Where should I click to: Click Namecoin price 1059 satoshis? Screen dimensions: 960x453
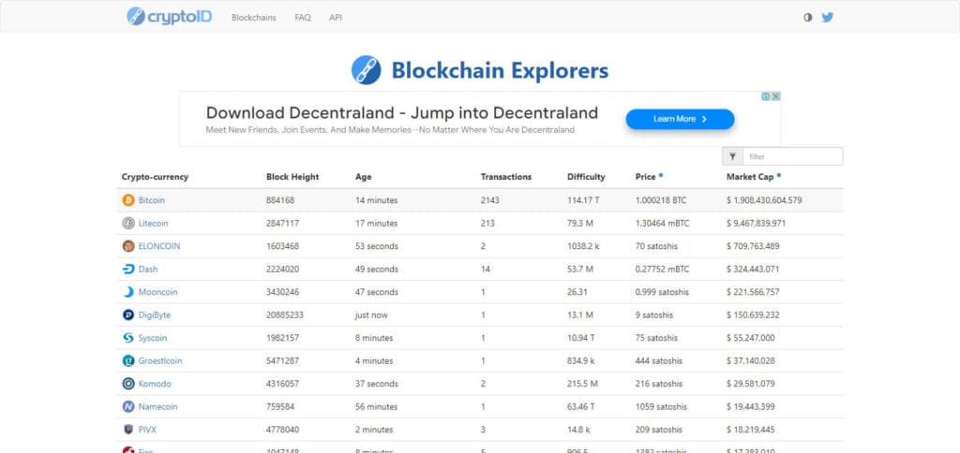pos(661,406)
